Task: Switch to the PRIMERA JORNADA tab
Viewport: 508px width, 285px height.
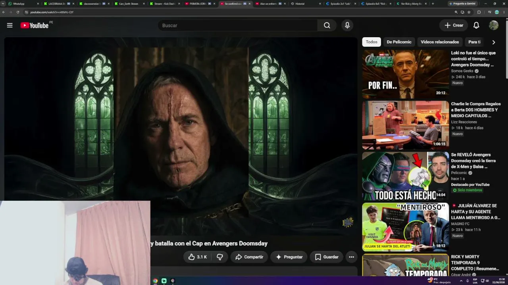Action: pos(200,4)
